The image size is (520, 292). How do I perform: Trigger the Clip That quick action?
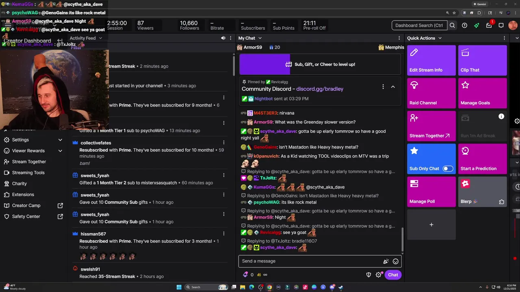483,60
